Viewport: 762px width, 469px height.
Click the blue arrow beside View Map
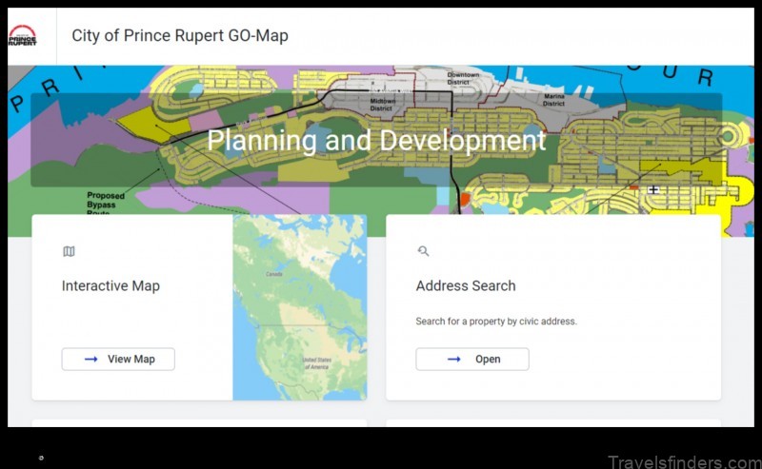(91, 359)
